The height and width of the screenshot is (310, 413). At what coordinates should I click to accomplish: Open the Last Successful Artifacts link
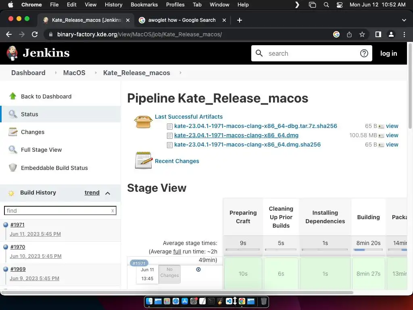(189, 117)
